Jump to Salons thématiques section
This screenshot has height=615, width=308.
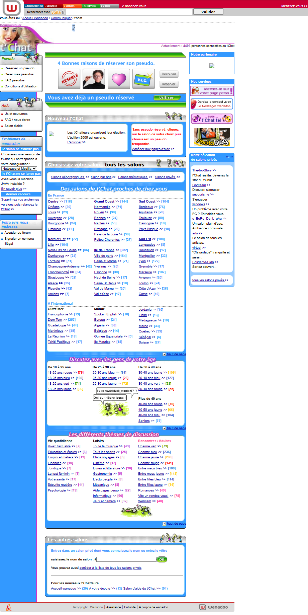coord(133,177)
